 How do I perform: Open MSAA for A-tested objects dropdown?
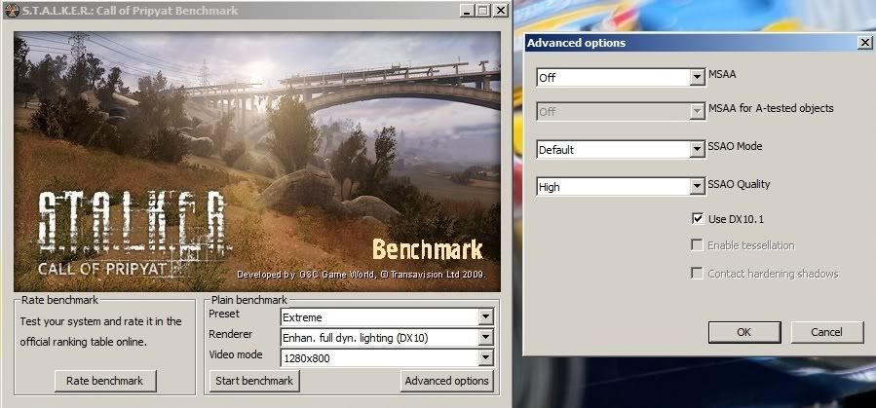[x=621, y=112]
